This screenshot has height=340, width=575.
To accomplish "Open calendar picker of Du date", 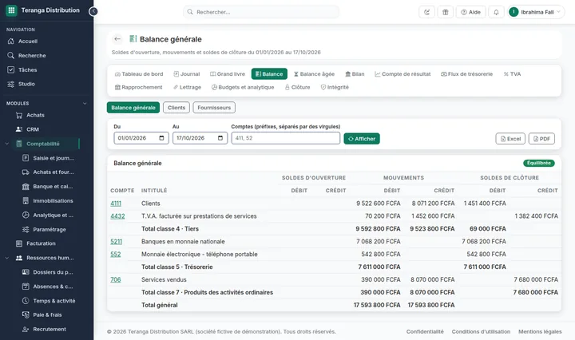I will pyautogui.click(x=161, y=138).
